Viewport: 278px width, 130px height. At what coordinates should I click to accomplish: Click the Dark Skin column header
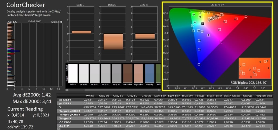coord(160,96)
